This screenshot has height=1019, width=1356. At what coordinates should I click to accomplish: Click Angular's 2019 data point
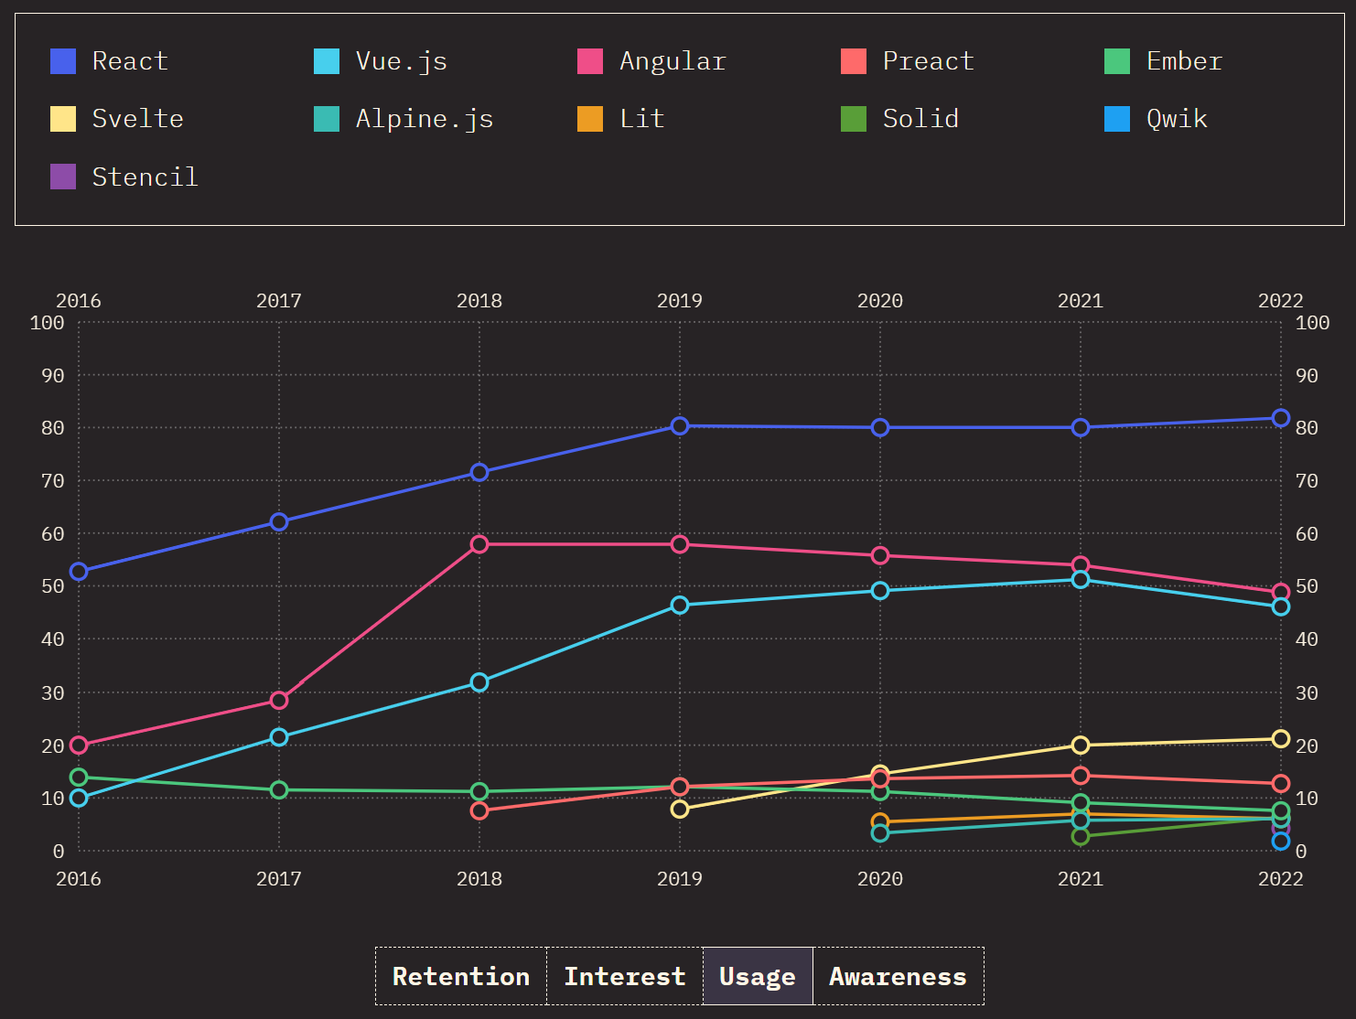point(680,545)
